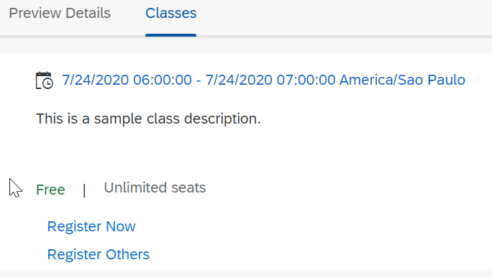Click the 07:00:00 end time
This screenshot has width=492, height=278.
306,80
